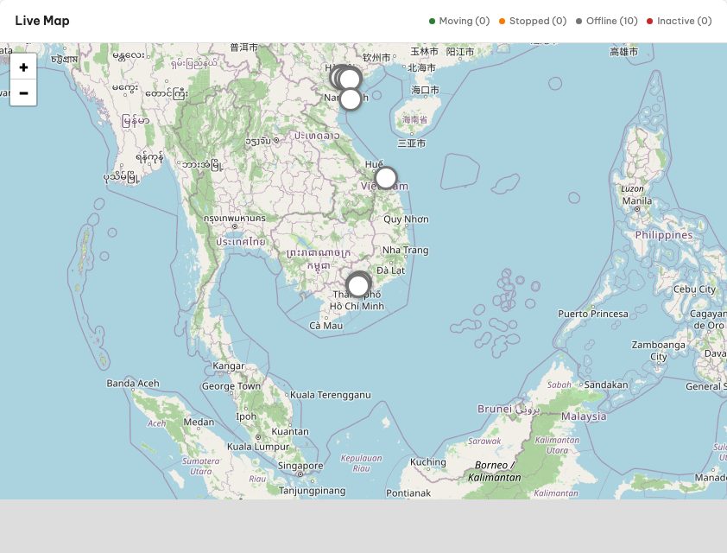The image size is (727, 553).
Task: Click the Tanjungpinang map label
Action: [x=312, y=491]
